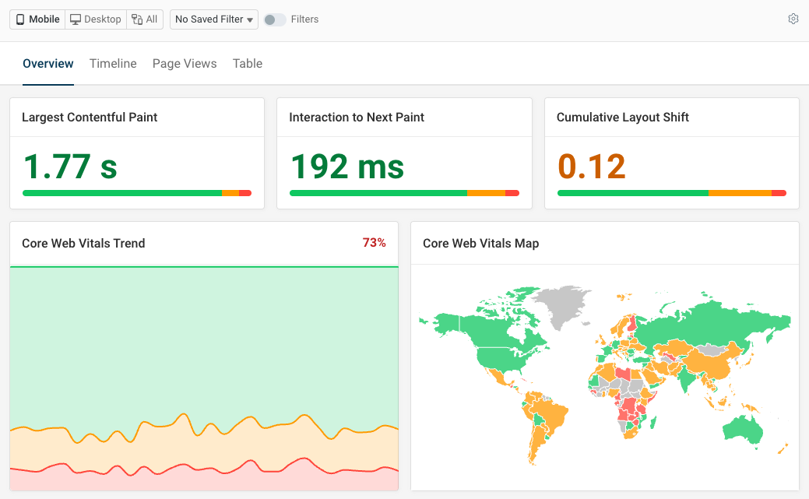Click the Cumulative Layout Shift 0.12 value
This screenshot has width=809, height=499.
point(592,167)
